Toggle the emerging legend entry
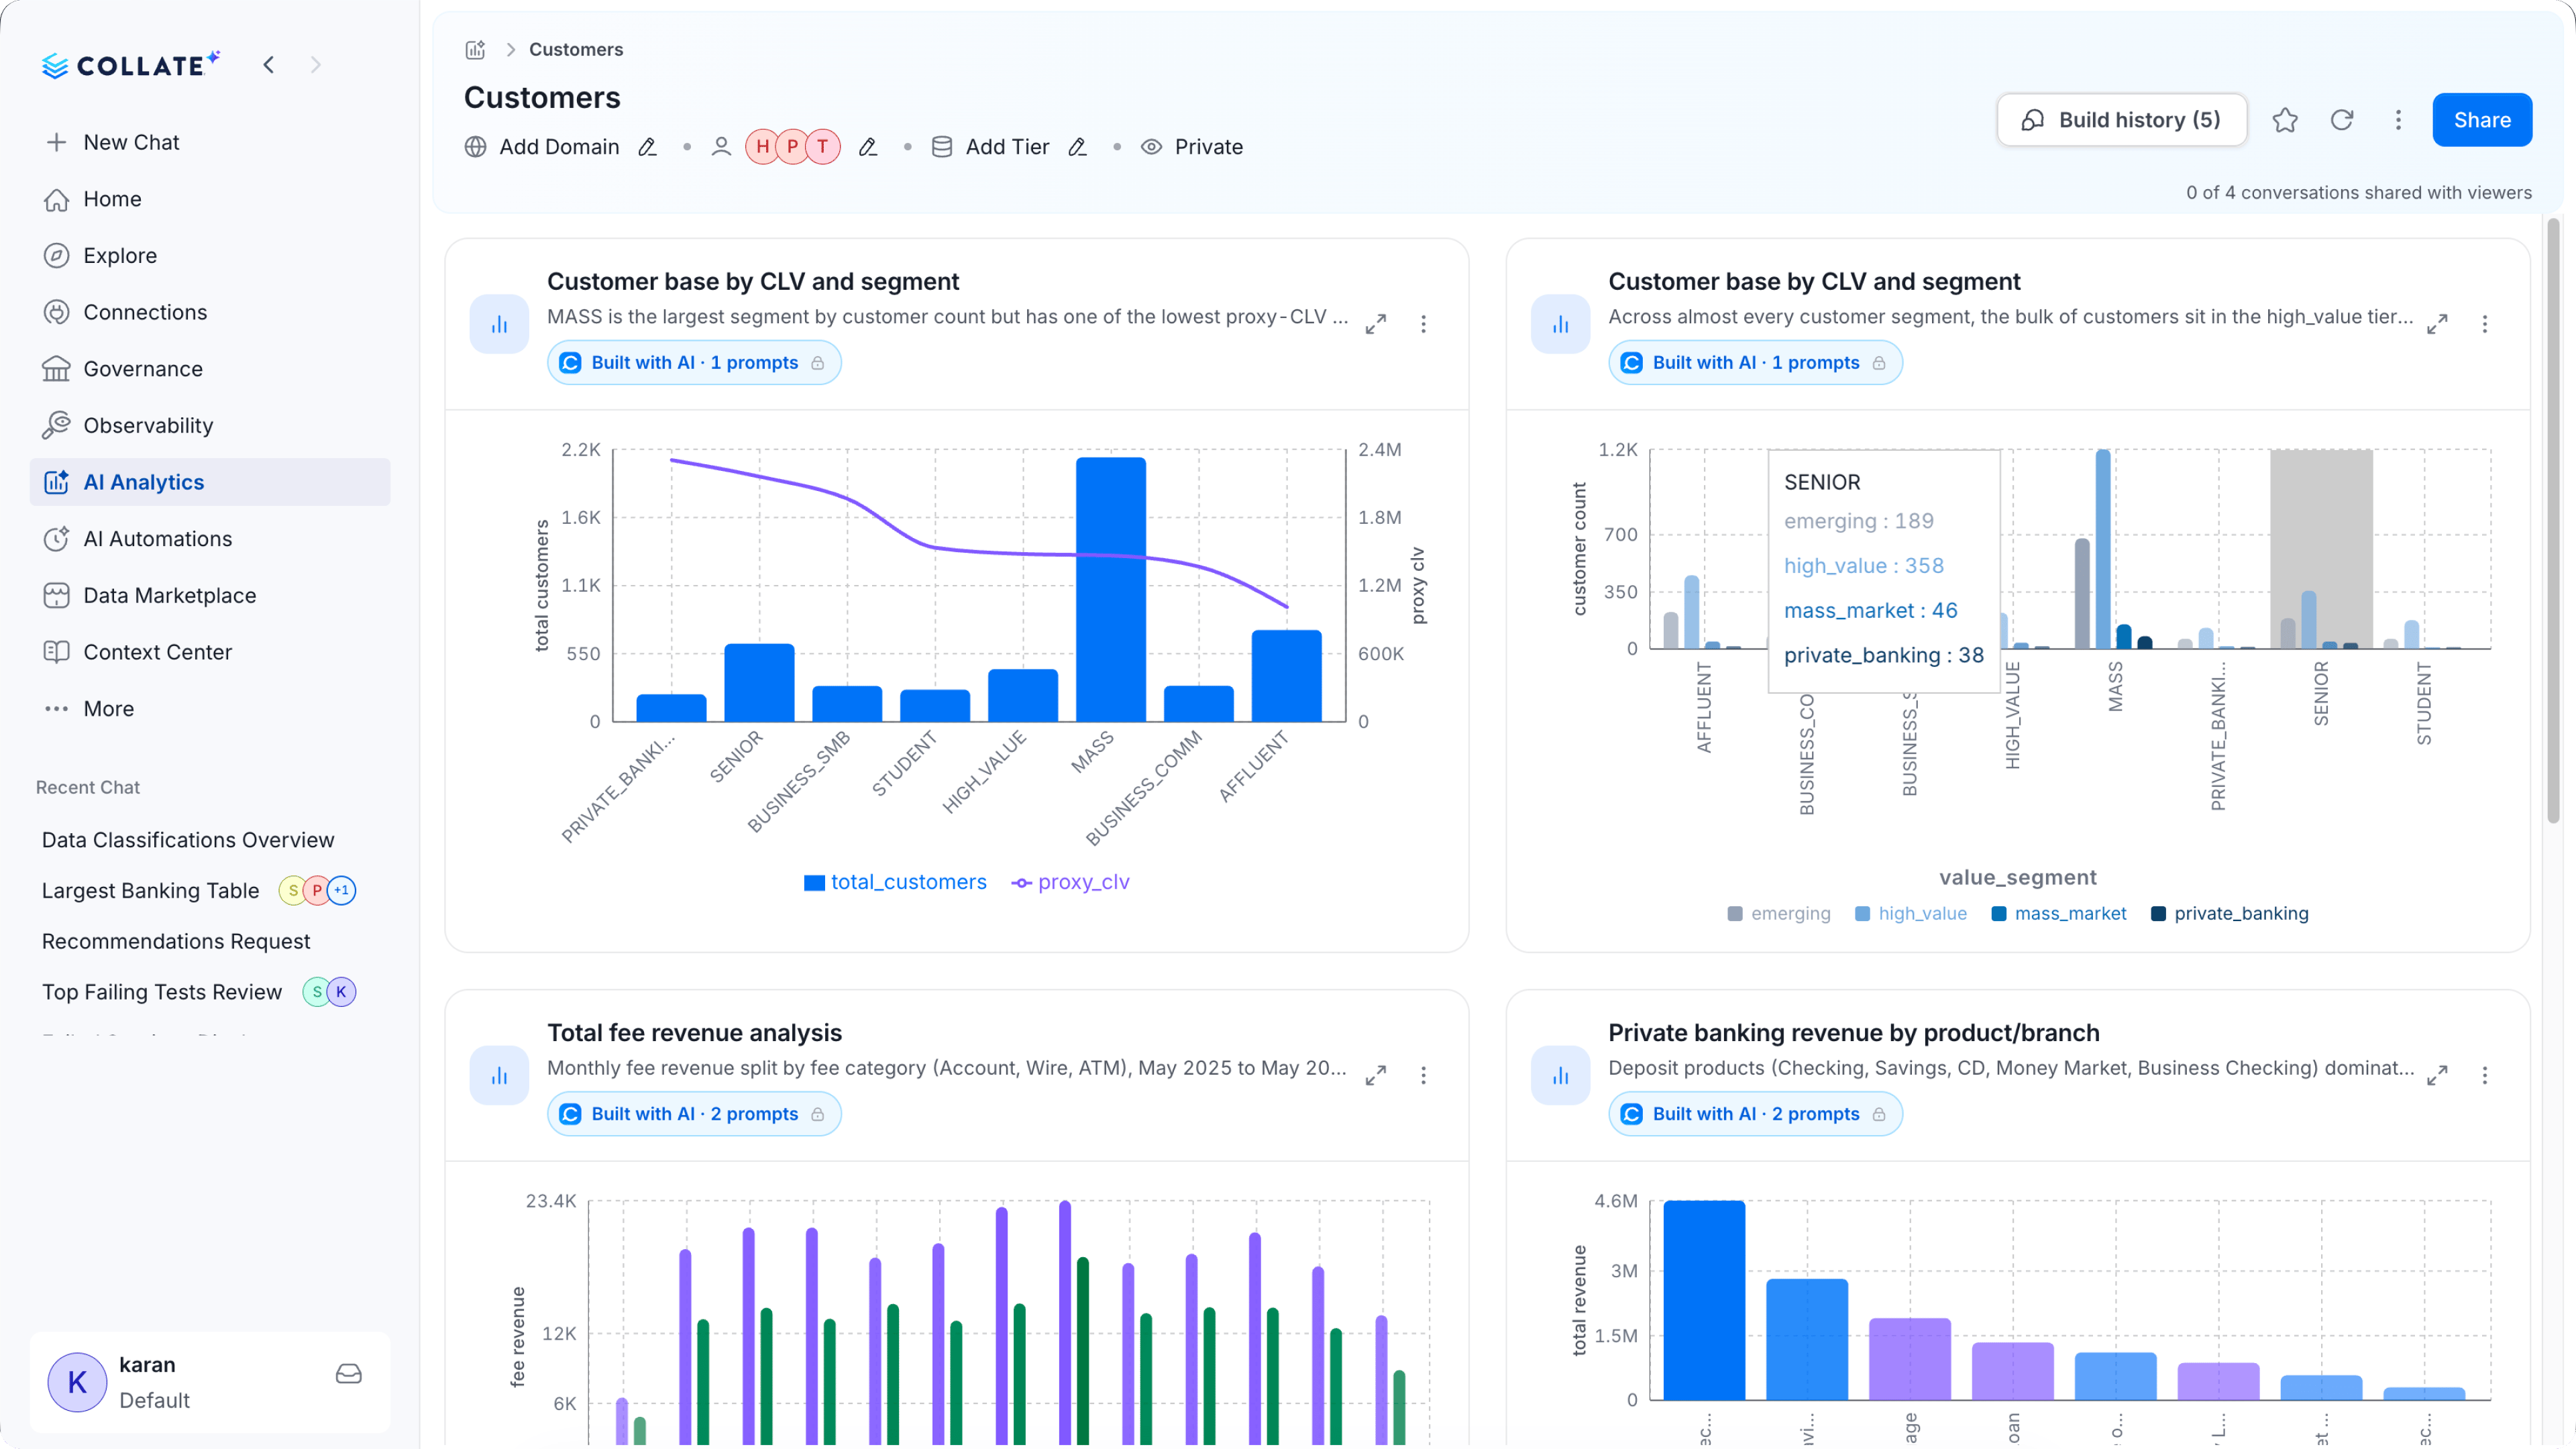 click(1779, 914)
